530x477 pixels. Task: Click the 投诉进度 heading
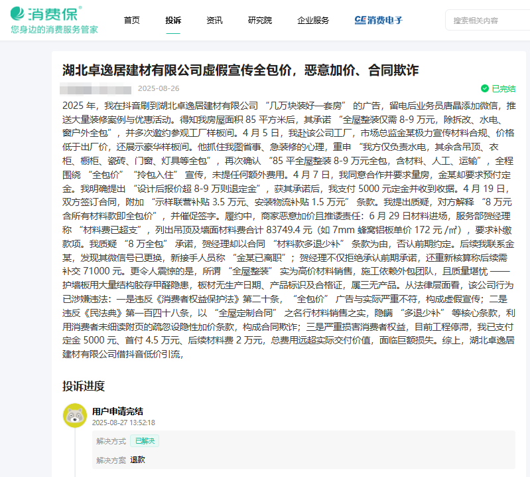tap(84, 386)
